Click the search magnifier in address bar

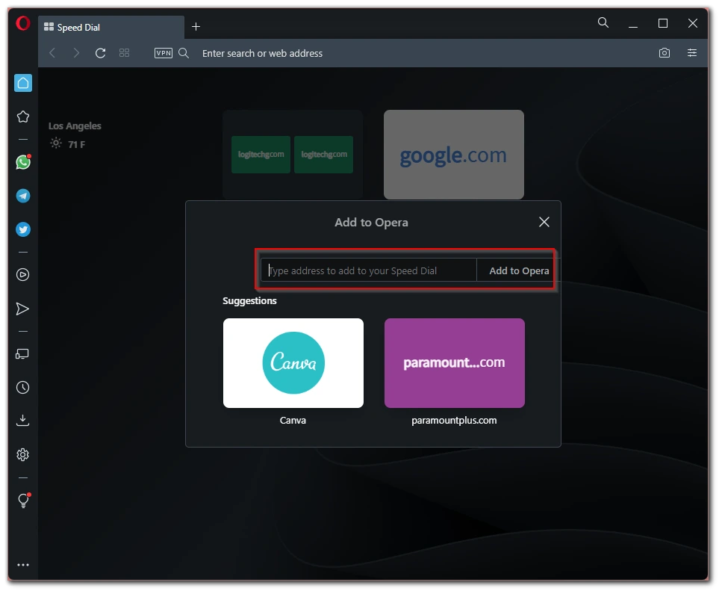click(184, 53)
